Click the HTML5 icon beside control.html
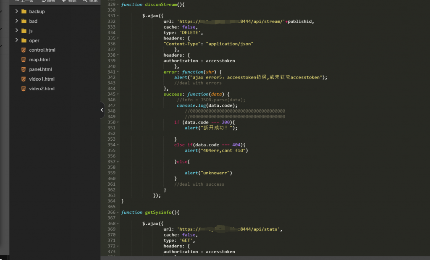Viewport: 430px width, 260px height. pyautogui.click(x=24, y=50)
